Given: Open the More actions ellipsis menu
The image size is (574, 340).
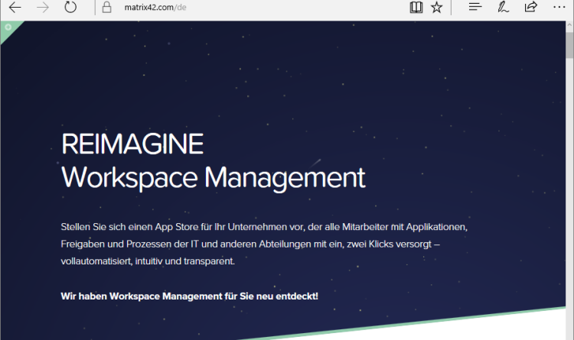Looking at the screenshot, I should tap(558, 8).
